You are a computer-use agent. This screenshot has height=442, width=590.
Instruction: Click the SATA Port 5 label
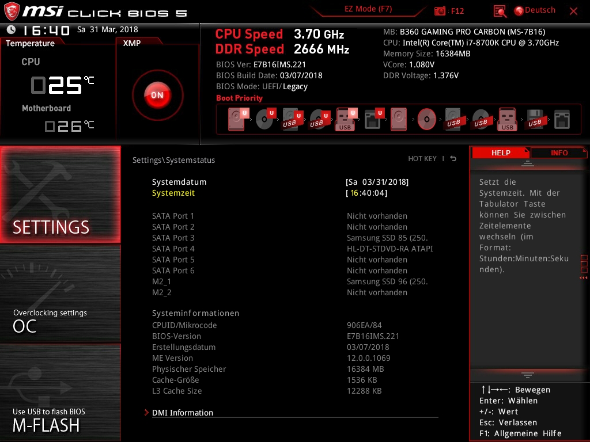173,260
